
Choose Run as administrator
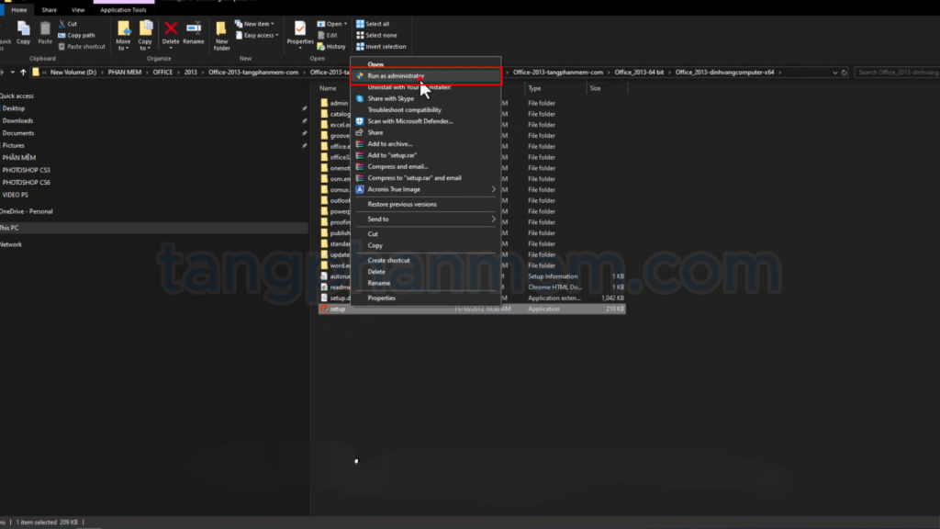426,76
